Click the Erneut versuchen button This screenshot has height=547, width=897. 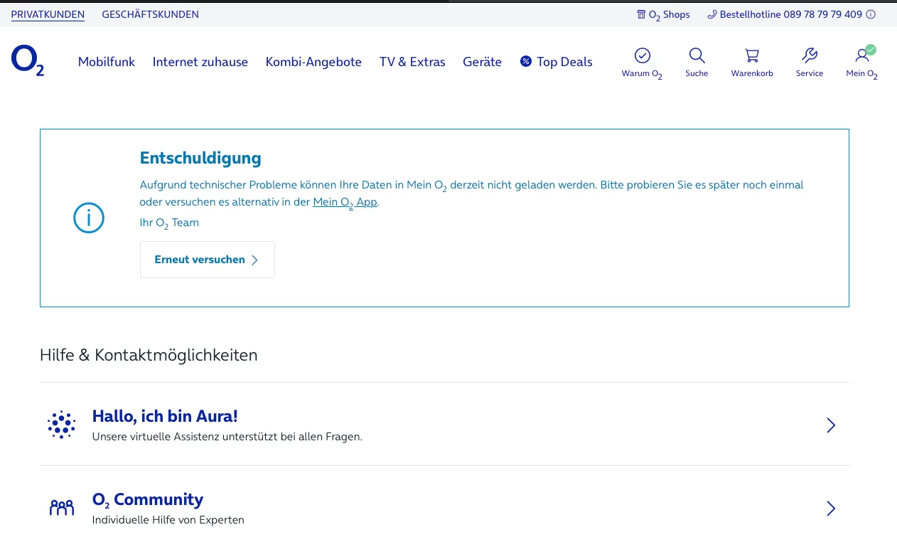tap(208, 260)
